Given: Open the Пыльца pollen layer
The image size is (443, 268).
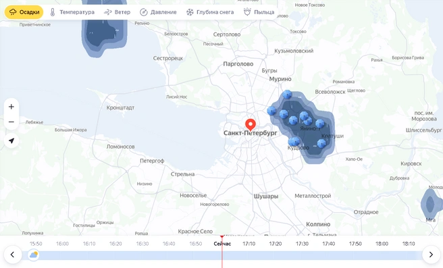Looking at the screenshot, I should point(259,12).
